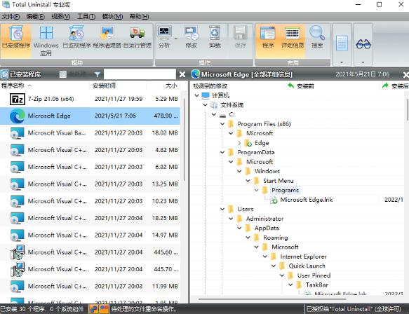
Task: Expand the Edge folder node
Action: click(x=239, y=143)
